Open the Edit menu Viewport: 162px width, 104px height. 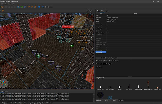tap(2, 4)
